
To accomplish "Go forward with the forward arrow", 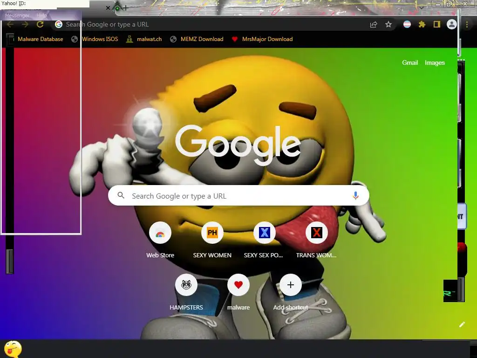I will 25,24.
